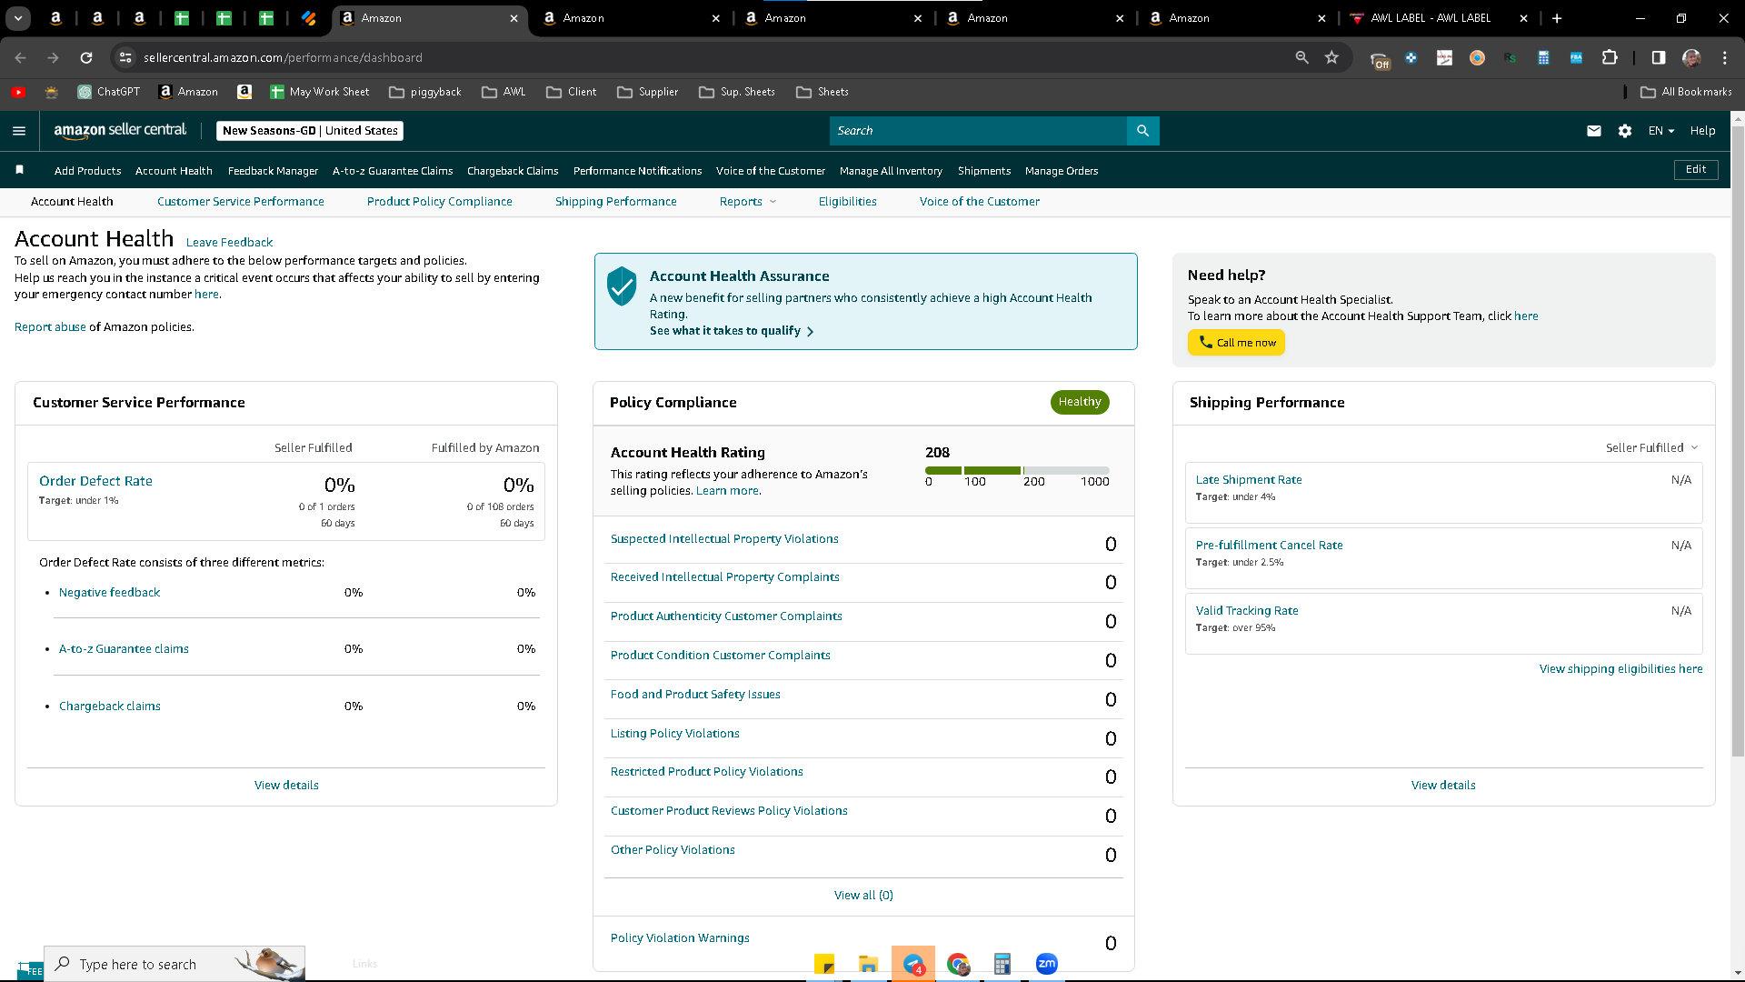1745x982 pixels.
Task: Open Manage All Inventory in navigation bar
Action: pyautogui.click(x=891, y=171)
